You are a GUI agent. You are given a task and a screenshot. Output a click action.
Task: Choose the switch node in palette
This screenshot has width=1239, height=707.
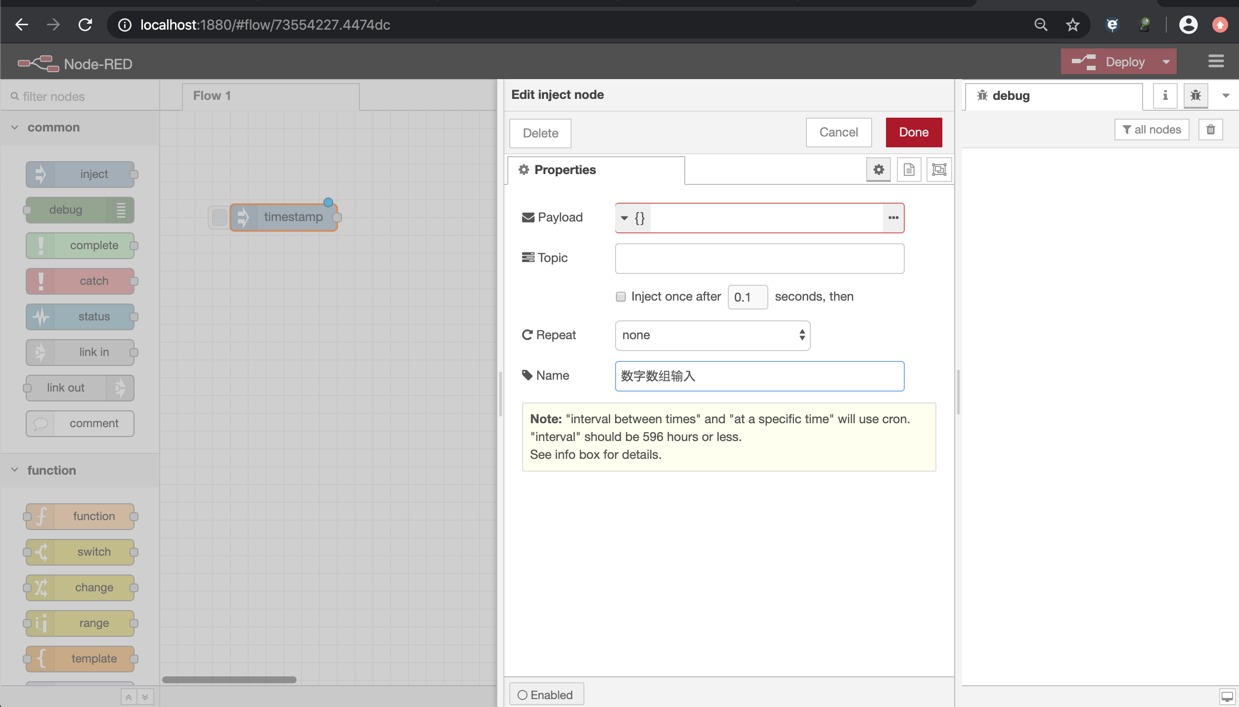point(80,552)
